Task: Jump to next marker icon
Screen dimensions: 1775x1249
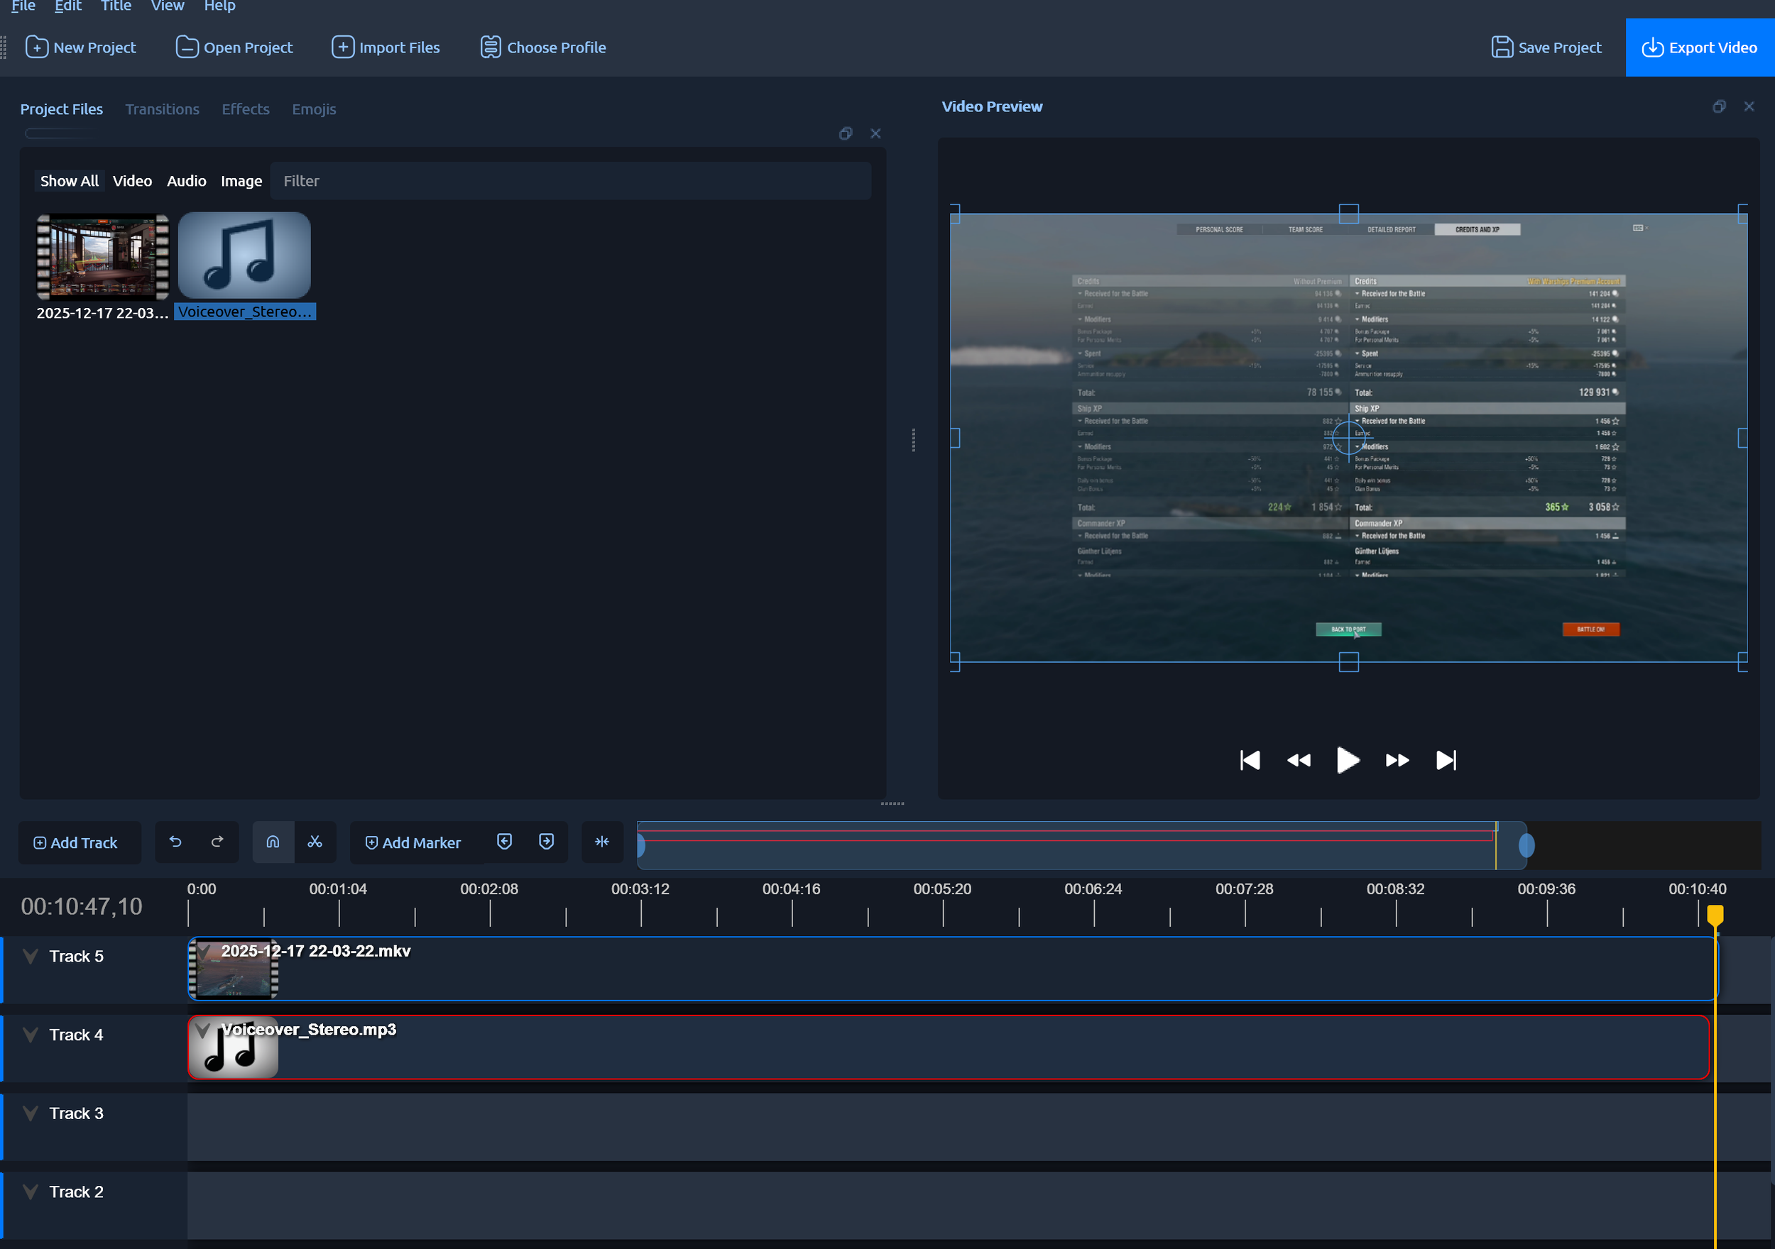Action: 546,842
